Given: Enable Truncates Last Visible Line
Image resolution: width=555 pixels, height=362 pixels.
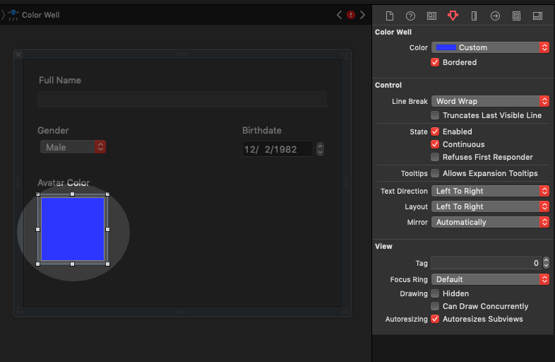Looking at the screenshot, I should [436, 115].
